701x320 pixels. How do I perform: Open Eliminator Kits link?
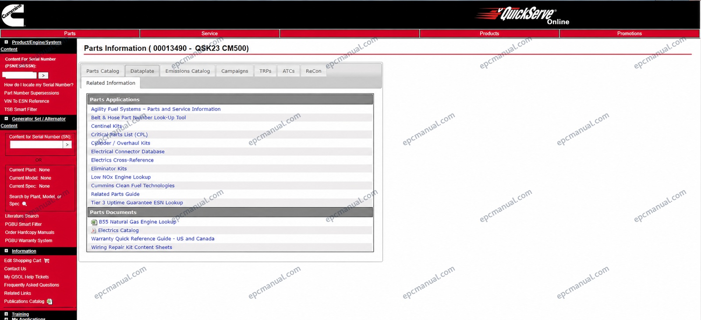pyautogui.click(x=109, y=169)
